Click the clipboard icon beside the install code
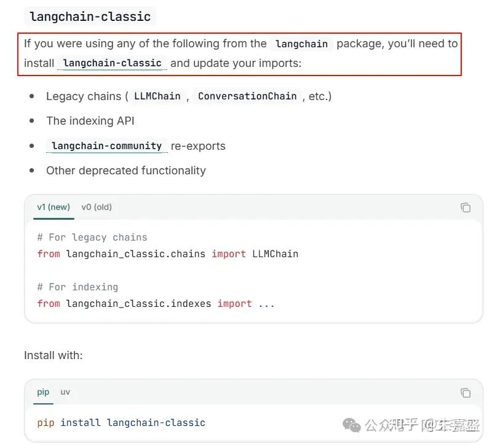This screenshot has width=492, height=445. pyautogui.click(x=466, y=392)
